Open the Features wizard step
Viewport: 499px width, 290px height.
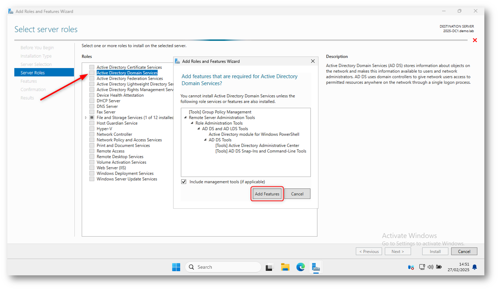pos(29,81)
